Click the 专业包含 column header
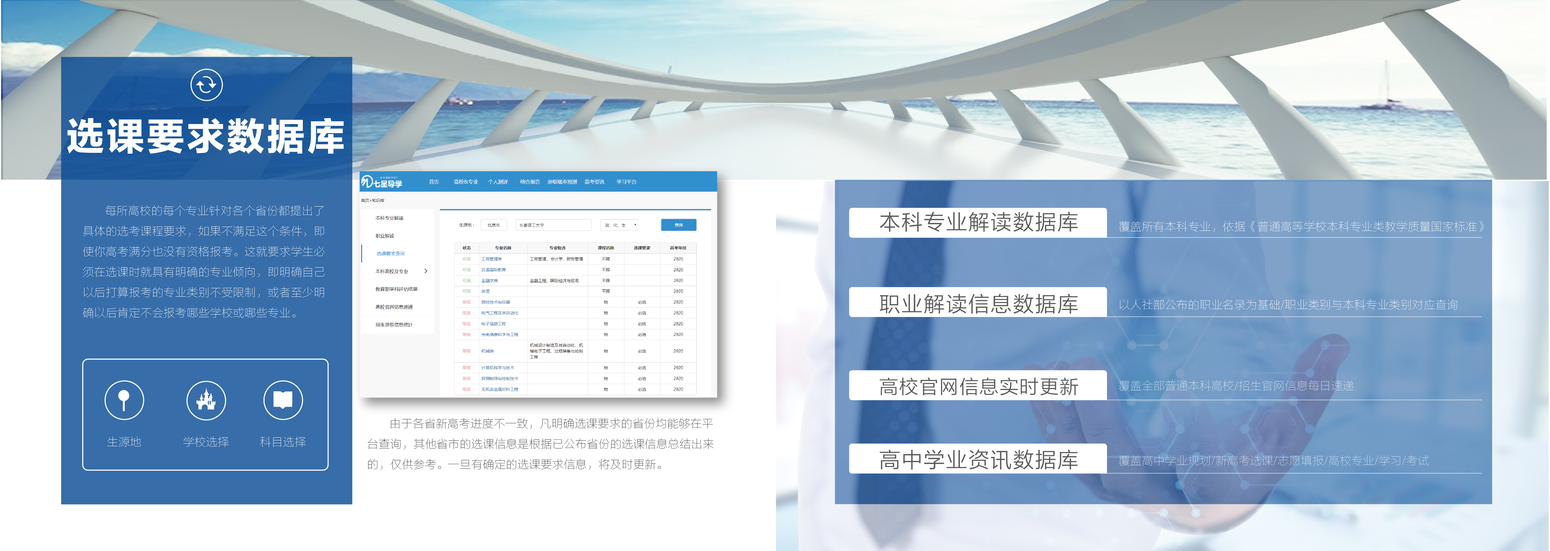 pyautogui.click(x=557, y=248)
